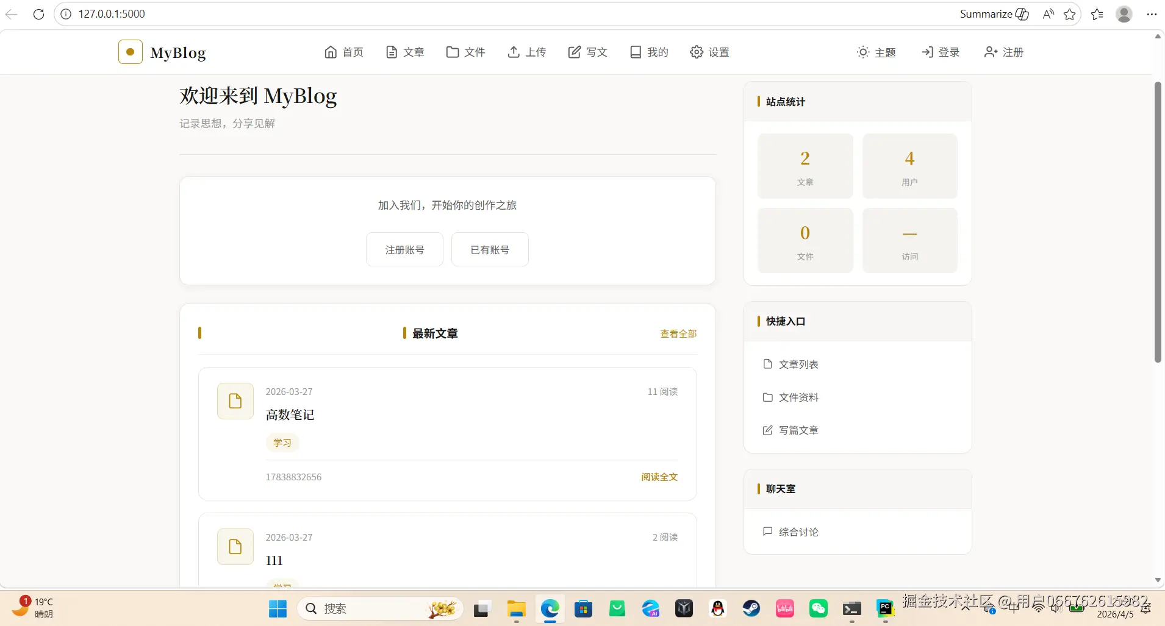The width and height of the screenshot is (1165, 626).
Task: Open the 文章 articles icon in navbar
Action: point(391,52)
